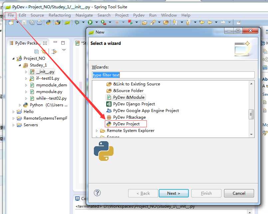268x214 pixels.
Task: Collapse the Project_NO tree node
Action: [x=14, y=58]
